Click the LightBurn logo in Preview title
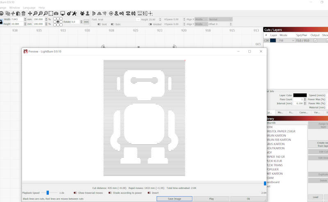The image size is (328, 202). pos(25,52)
